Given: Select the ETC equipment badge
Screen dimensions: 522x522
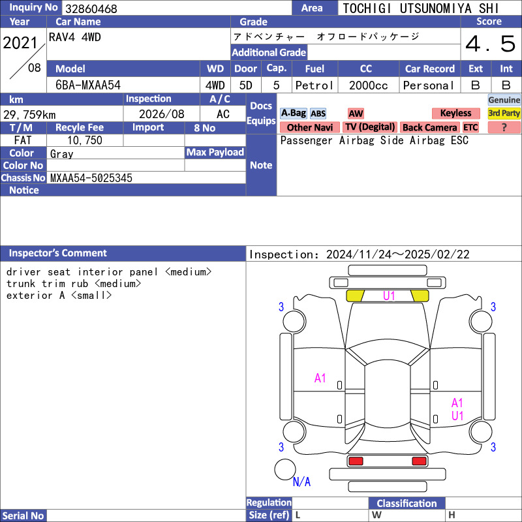Looking at the screenshot, I should pyautogui.click(x=470, y=127).
